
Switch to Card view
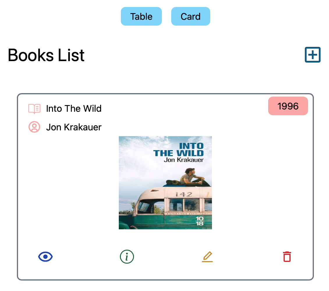point(190,16)
